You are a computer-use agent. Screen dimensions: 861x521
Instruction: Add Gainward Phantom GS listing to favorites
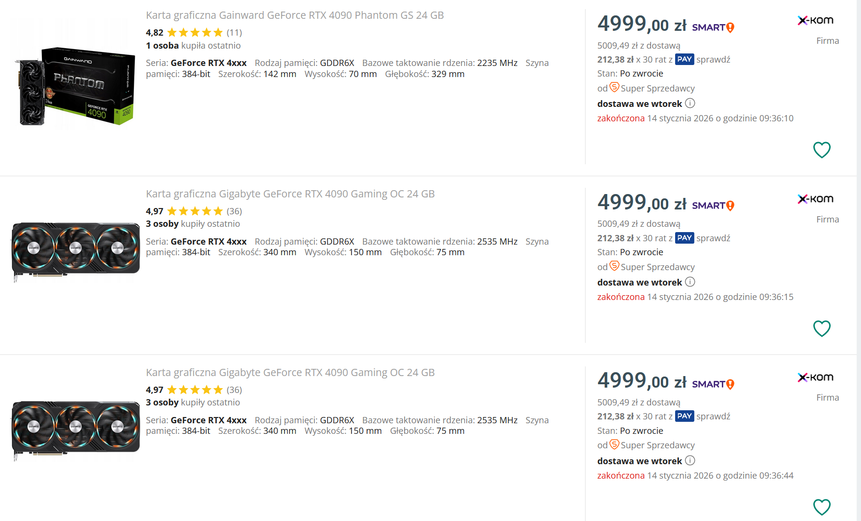click(x=822, y=150)
